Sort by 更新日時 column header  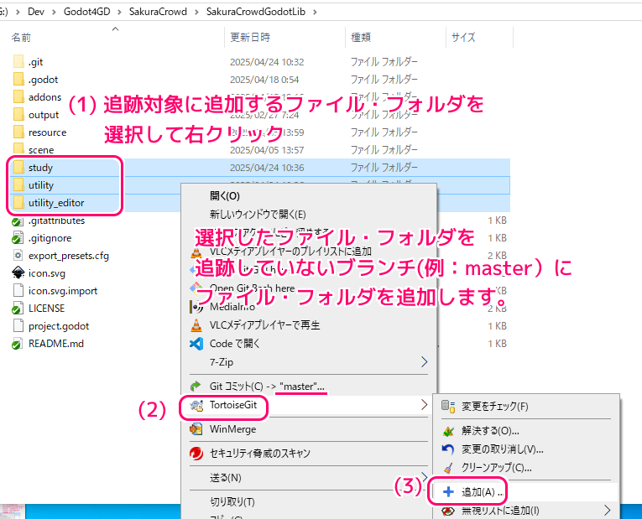(x=250, y=38)
